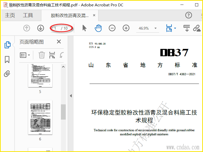Viewport: 203px width, 152px height.
Task: Click the 页面缩略图 panel title
Action: 31,42
